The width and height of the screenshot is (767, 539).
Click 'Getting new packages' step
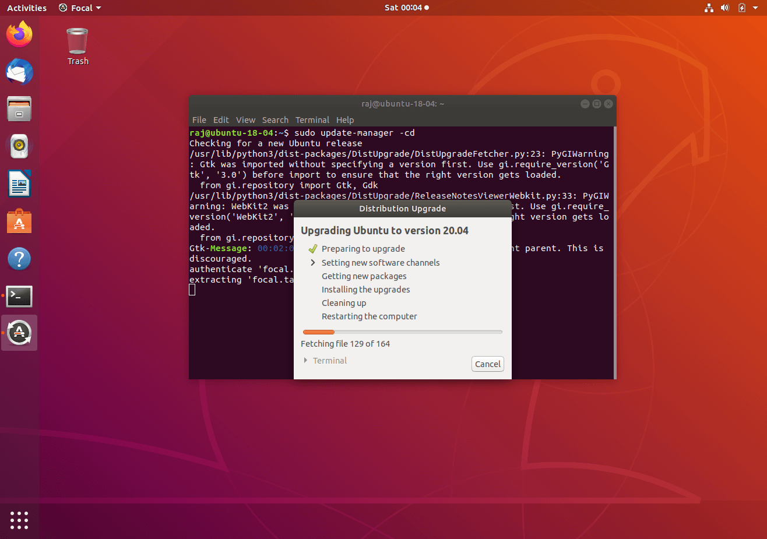click(364, 276)
